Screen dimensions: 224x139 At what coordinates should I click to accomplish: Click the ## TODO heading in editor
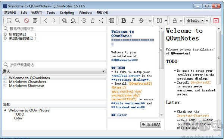tap(118, 68)
